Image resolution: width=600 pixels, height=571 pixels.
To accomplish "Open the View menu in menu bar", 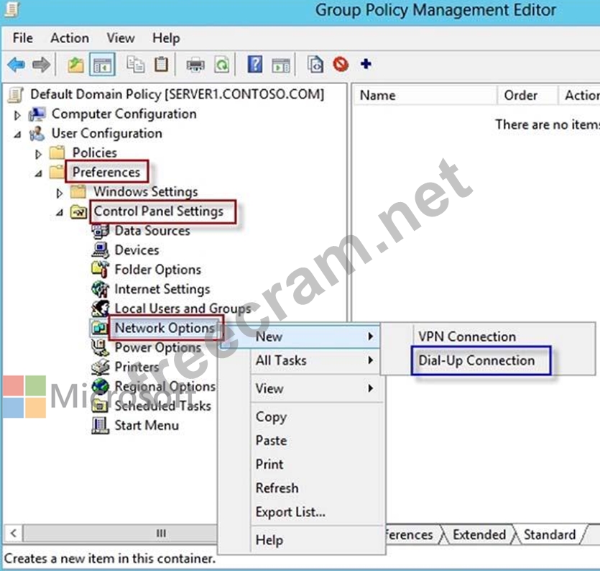I will point(121,38).
